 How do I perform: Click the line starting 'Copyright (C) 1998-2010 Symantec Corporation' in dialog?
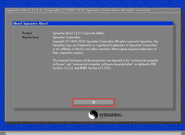[105, 41]
